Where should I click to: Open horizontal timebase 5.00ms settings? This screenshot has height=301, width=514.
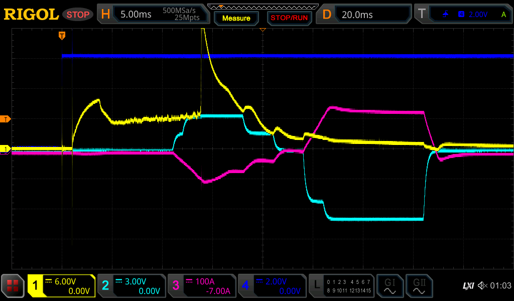[x=153, y=15]
